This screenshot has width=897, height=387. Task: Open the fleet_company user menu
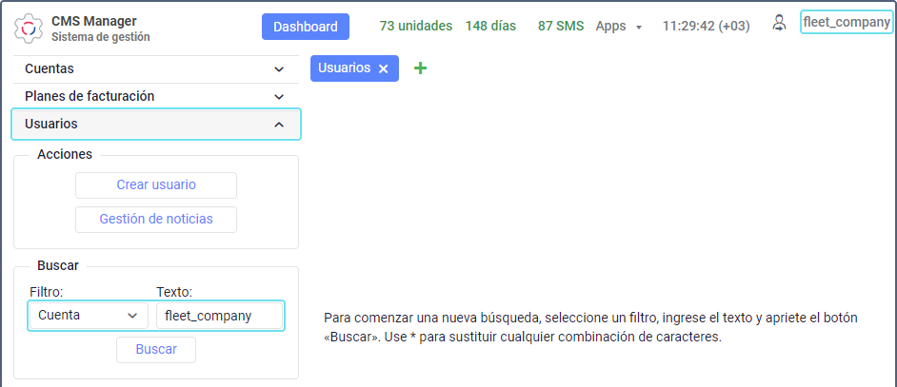(846, 22)
